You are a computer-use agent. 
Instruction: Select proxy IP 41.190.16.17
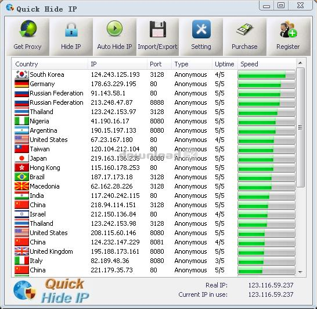click(x=110, y=121)
